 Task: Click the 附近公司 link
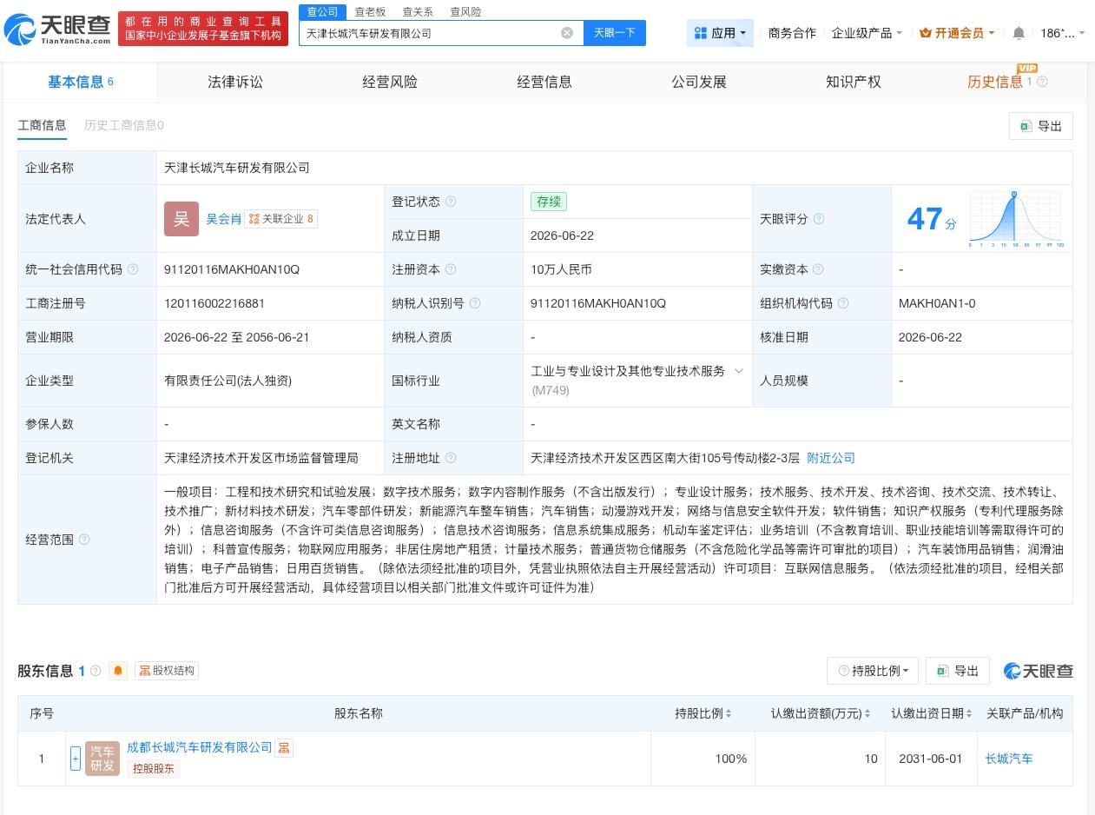pyautogui.click(x=831, y=458)
